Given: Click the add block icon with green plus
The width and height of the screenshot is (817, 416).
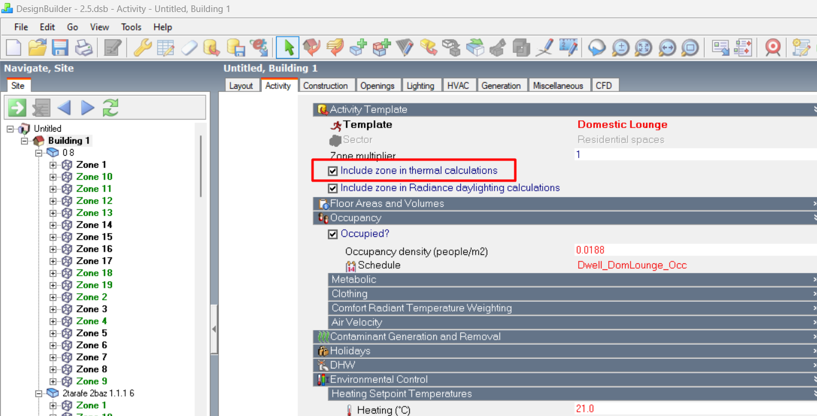Looking at the screenshot, I should [x=359, y=47].
